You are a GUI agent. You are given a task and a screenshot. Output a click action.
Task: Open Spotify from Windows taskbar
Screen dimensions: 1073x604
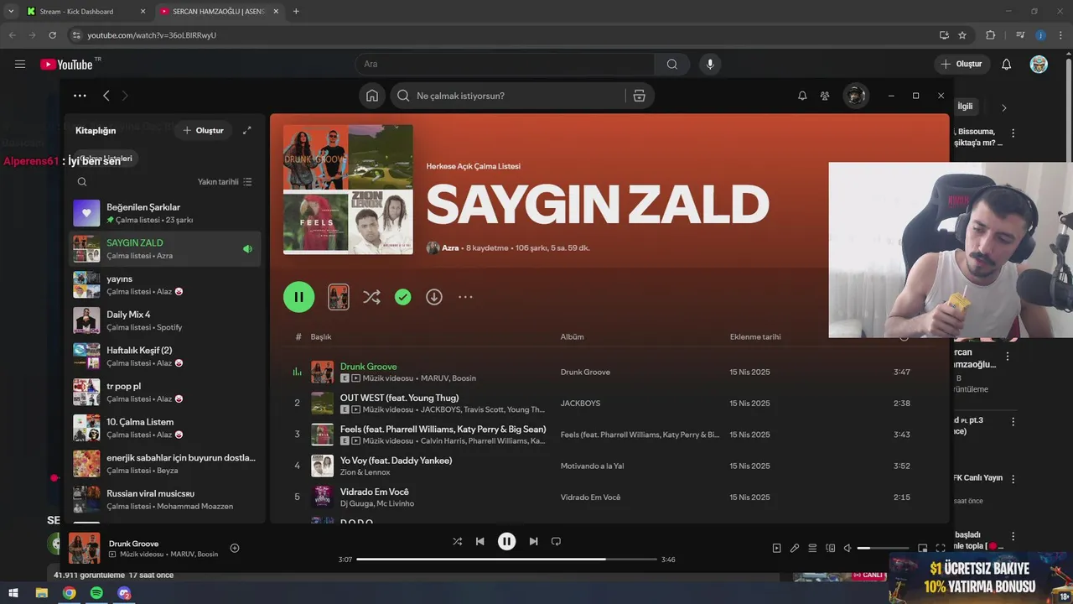point(96,593)
